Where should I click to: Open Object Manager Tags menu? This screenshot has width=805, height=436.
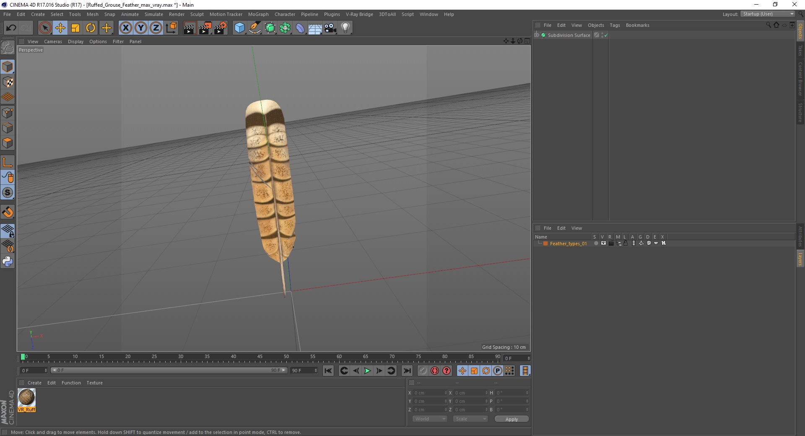[x=615, y=25]
